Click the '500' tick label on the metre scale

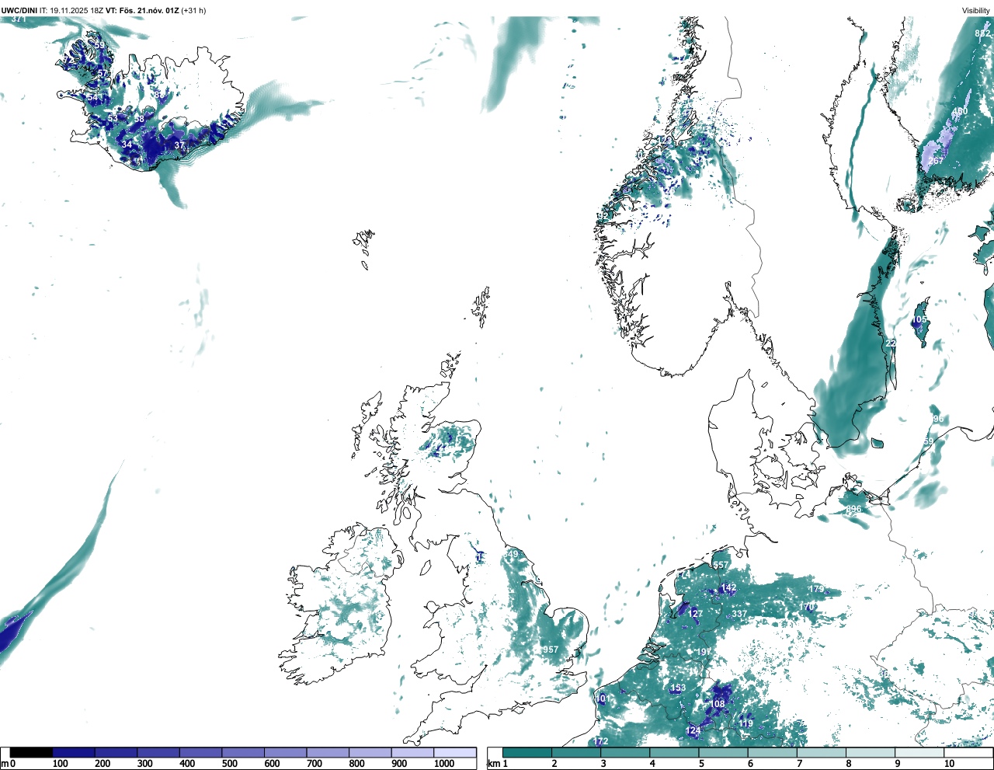point(230,764)
